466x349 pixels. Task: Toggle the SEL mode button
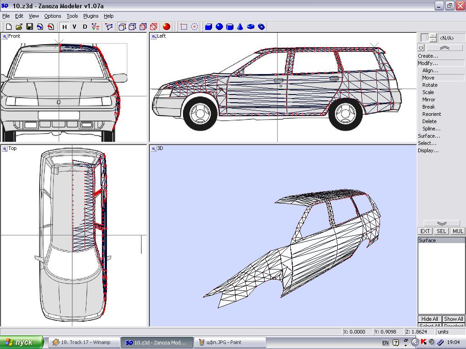(x=441, y=231)
